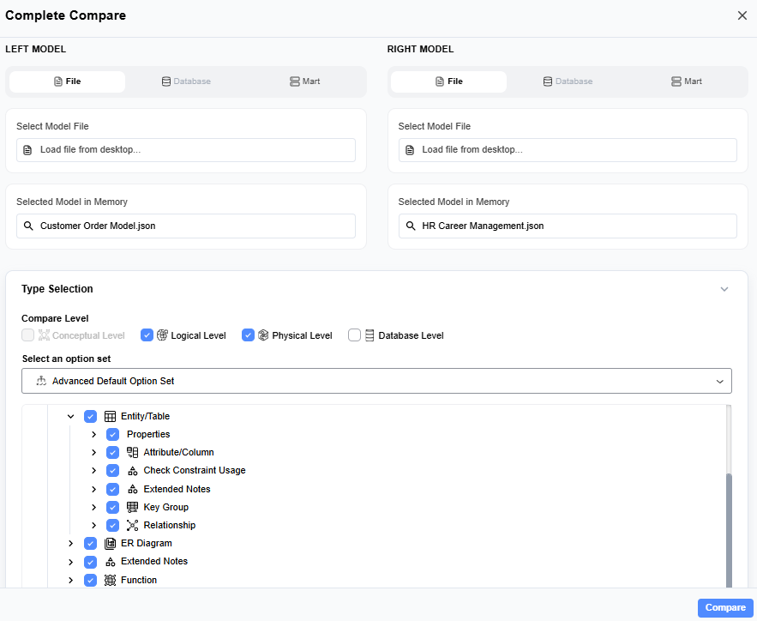Screen dimensions: 757x621
Task: Uncheck the Entity/Table checkbox
Action: (90, 416)
